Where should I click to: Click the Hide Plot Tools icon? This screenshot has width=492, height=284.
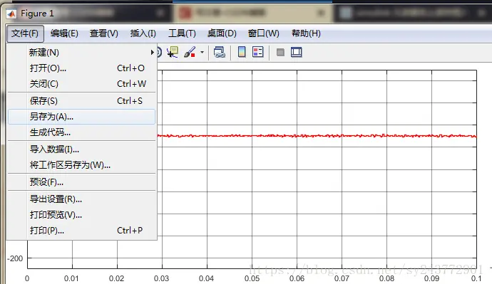click(280, 52)
